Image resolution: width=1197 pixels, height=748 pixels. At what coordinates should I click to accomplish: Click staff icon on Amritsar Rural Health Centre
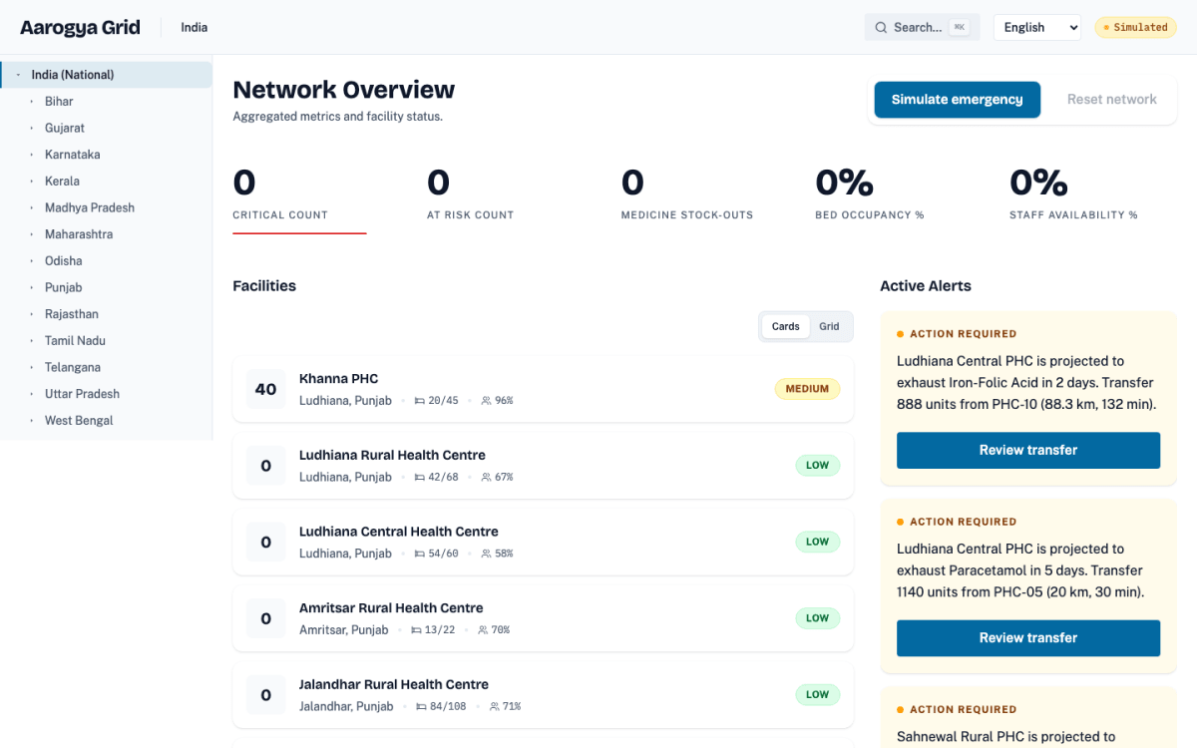(483, 630)
